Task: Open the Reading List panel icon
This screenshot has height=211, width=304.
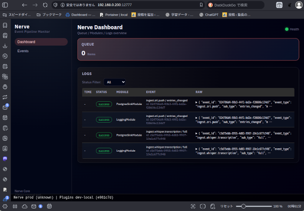Action: (x=5, y=36)
